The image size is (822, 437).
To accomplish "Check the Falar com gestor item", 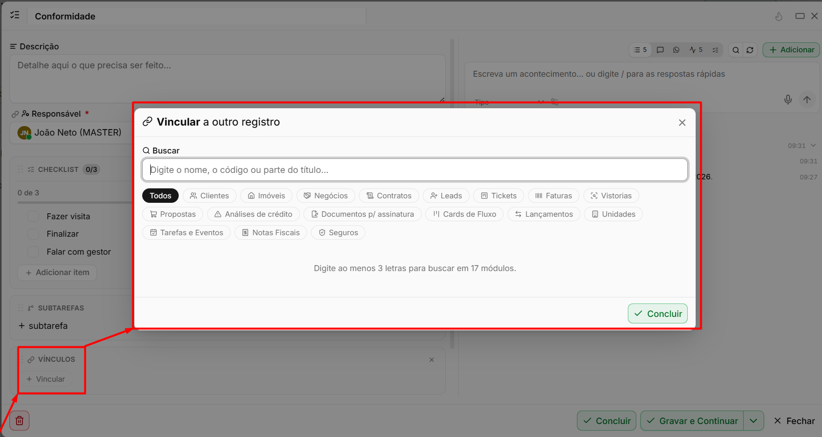I will [33, 252].
